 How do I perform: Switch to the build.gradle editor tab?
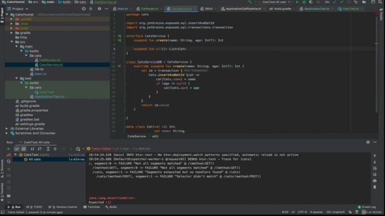(x=282, y=9)
